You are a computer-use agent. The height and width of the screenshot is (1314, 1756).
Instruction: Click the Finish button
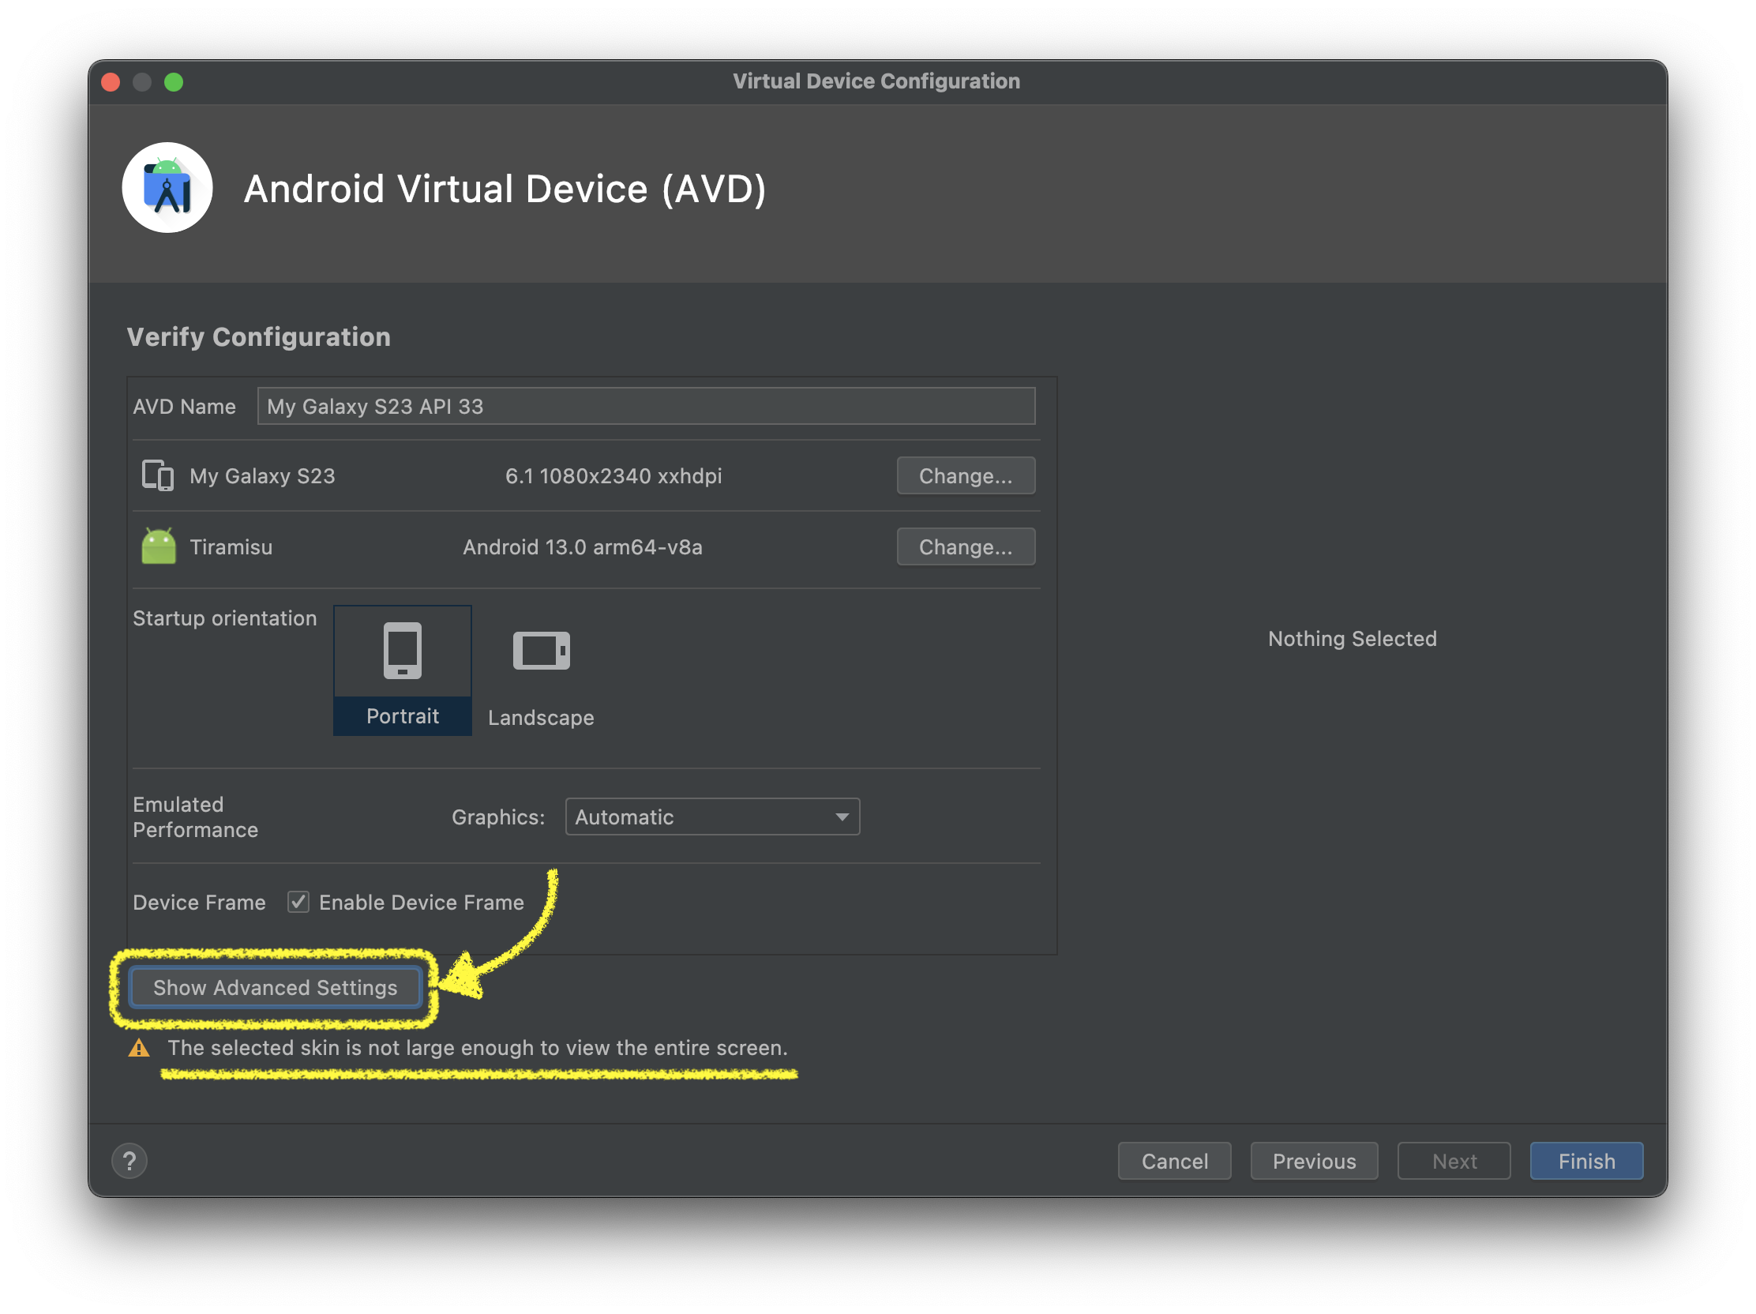point(1585,1161)
